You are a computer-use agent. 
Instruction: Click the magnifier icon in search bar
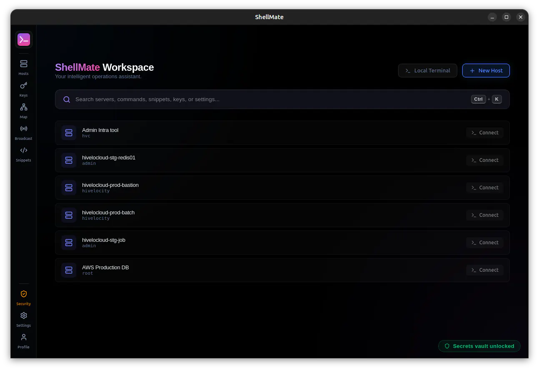coord(67,99)
